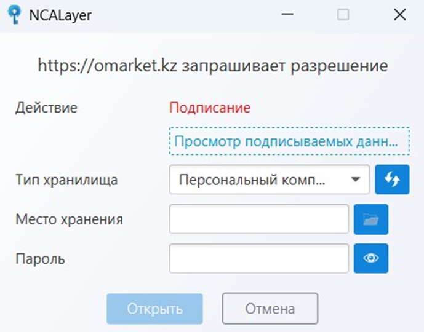Click the omarket.kz permission request heading
This screenshot has width=424, height=332.
coord(212,66)
